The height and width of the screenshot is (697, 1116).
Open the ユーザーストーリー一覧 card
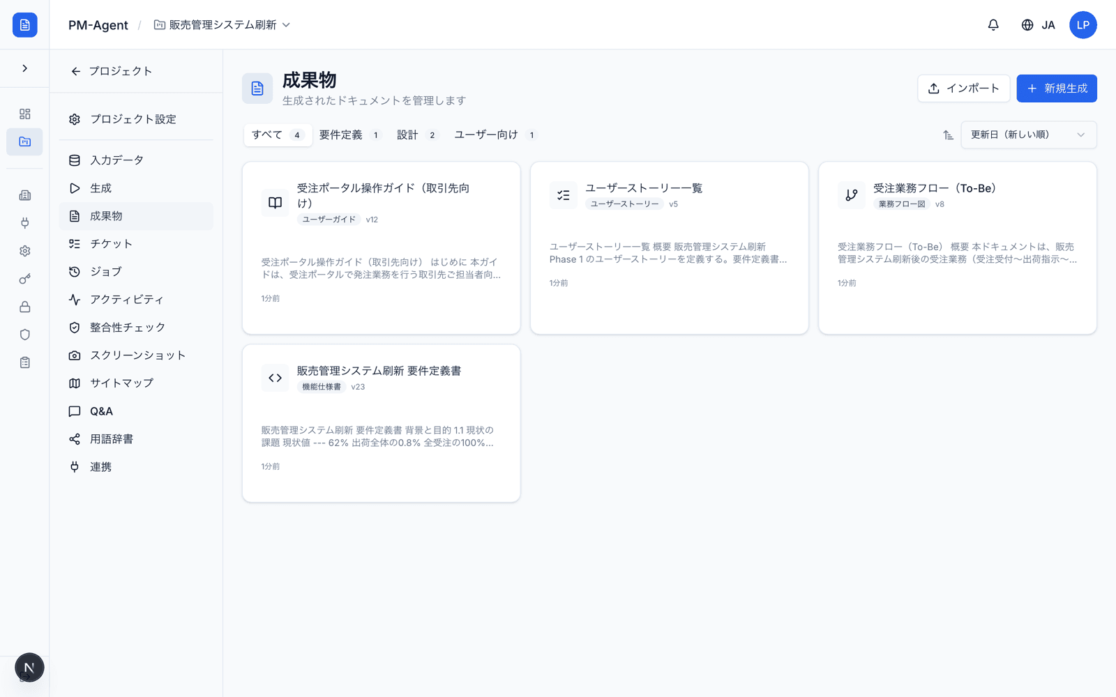point(670,248)
